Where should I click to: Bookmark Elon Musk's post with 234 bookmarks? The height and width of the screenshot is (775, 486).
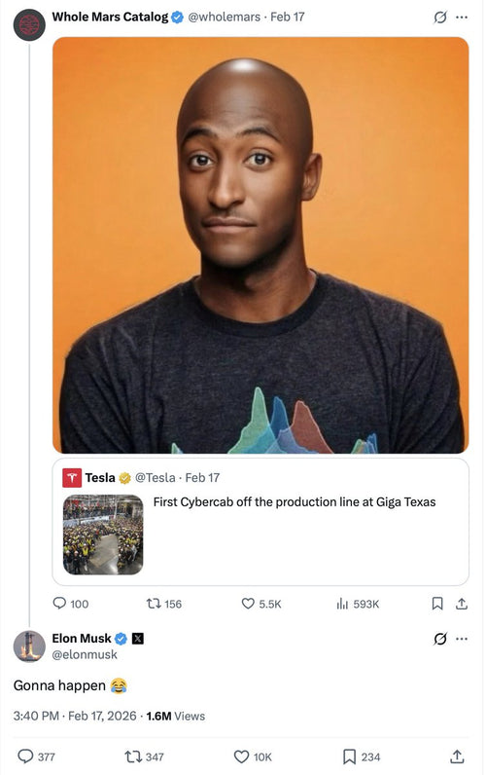(x=362, y=757)
